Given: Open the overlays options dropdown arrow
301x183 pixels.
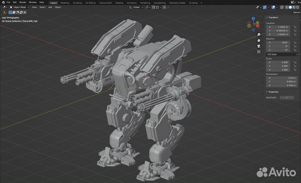Looking at the screenshot, I should (x=277, y=7).
